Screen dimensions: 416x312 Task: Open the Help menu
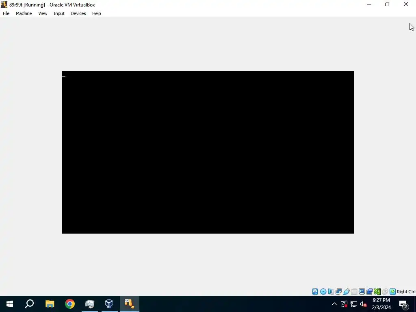click(96, 13)
